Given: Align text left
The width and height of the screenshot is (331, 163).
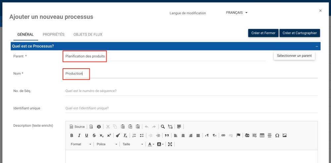Looking at the screenshot, I should coord(176,135).
